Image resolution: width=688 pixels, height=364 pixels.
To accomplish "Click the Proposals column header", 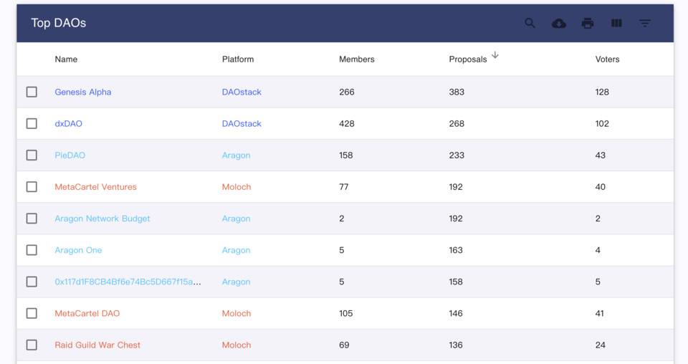I will point(468,59).
